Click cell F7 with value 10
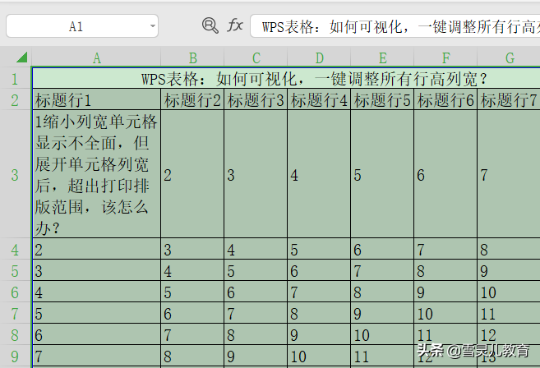The height and width of the screenshot is (368, 540). [445, 313]
